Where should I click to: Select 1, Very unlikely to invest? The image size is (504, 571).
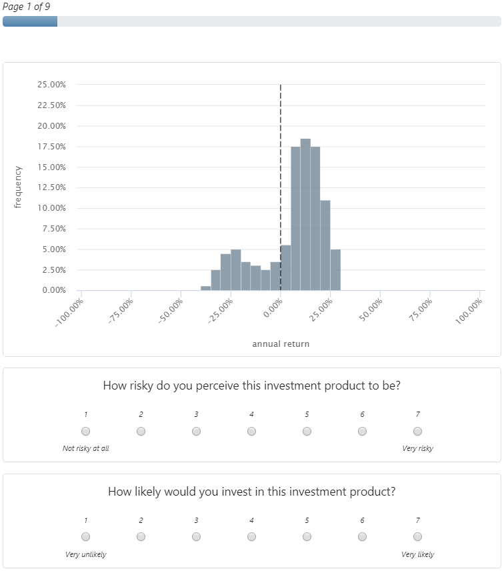pos(85,536)
